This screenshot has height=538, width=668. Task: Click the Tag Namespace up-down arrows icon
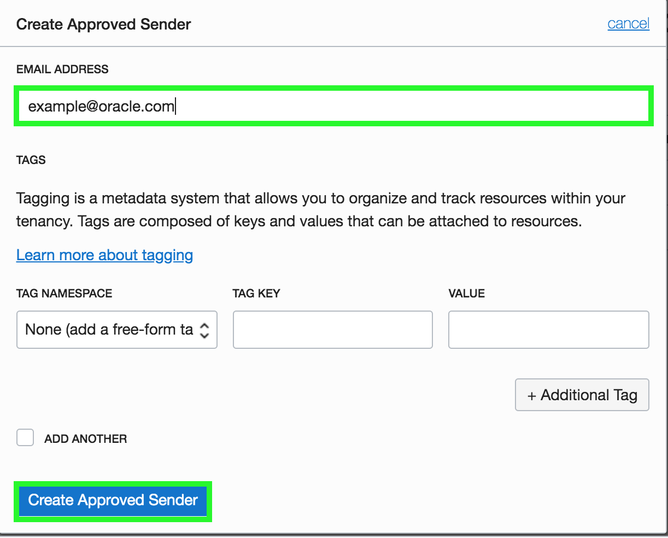204,330
